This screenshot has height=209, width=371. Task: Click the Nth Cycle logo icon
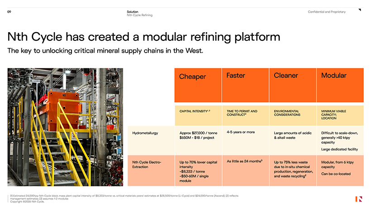coord(358,199)
